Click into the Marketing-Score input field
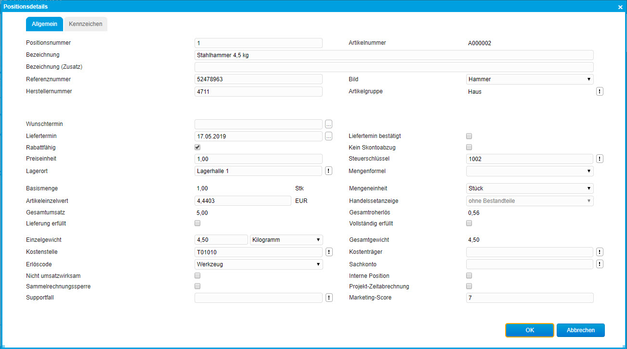Viewport: 627px width, 349px height. [529, 298]
